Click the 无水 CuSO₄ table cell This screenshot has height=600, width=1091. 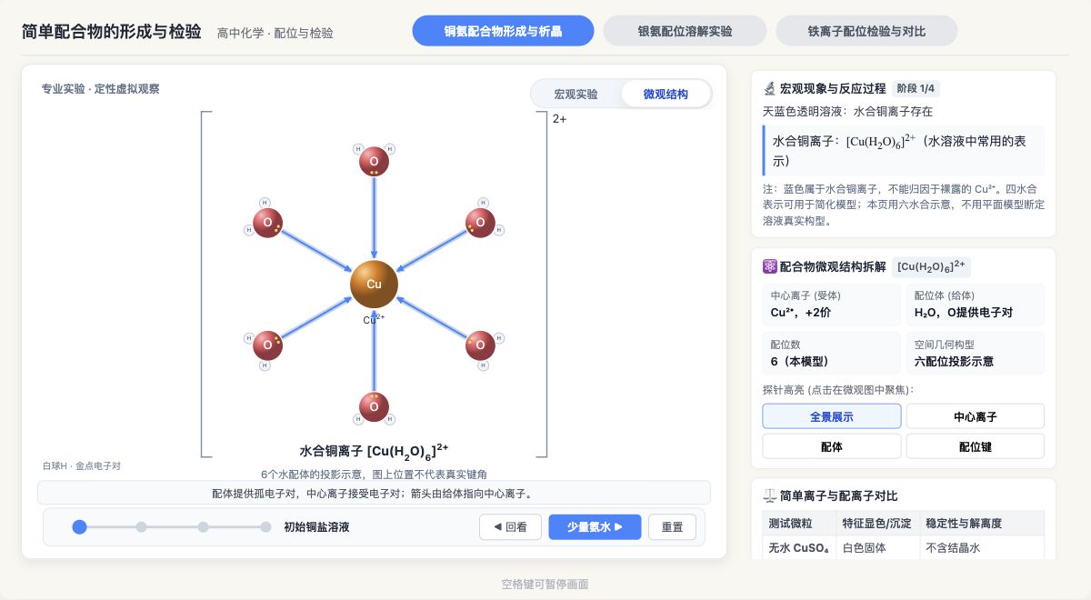[798, 548]
